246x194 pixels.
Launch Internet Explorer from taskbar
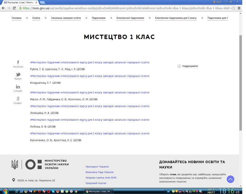(x=17, y=191)
